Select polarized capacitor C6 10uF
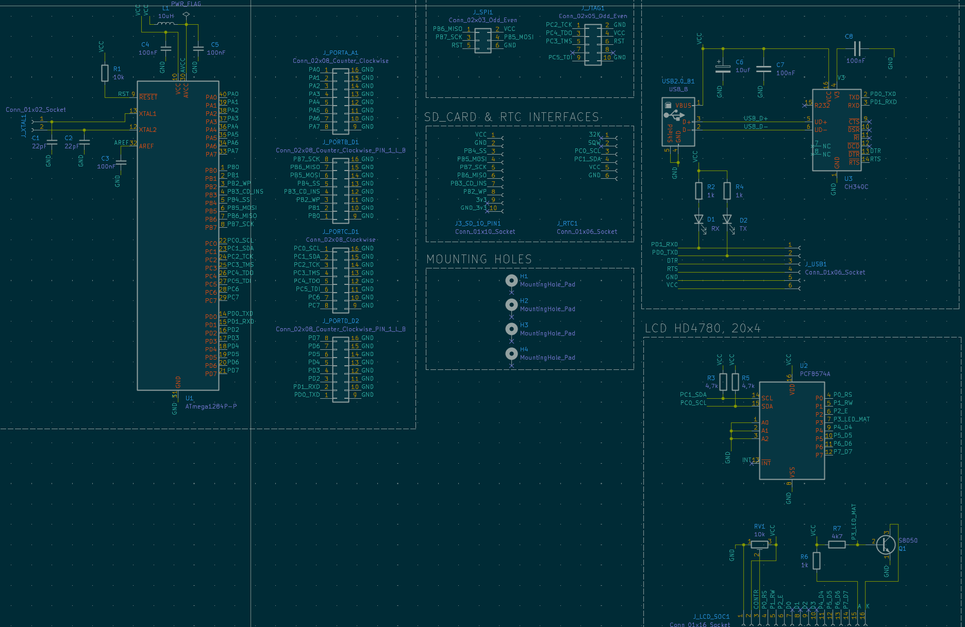Image resolution: width=965 pixels, height=627 pixels. coord(723,69)
